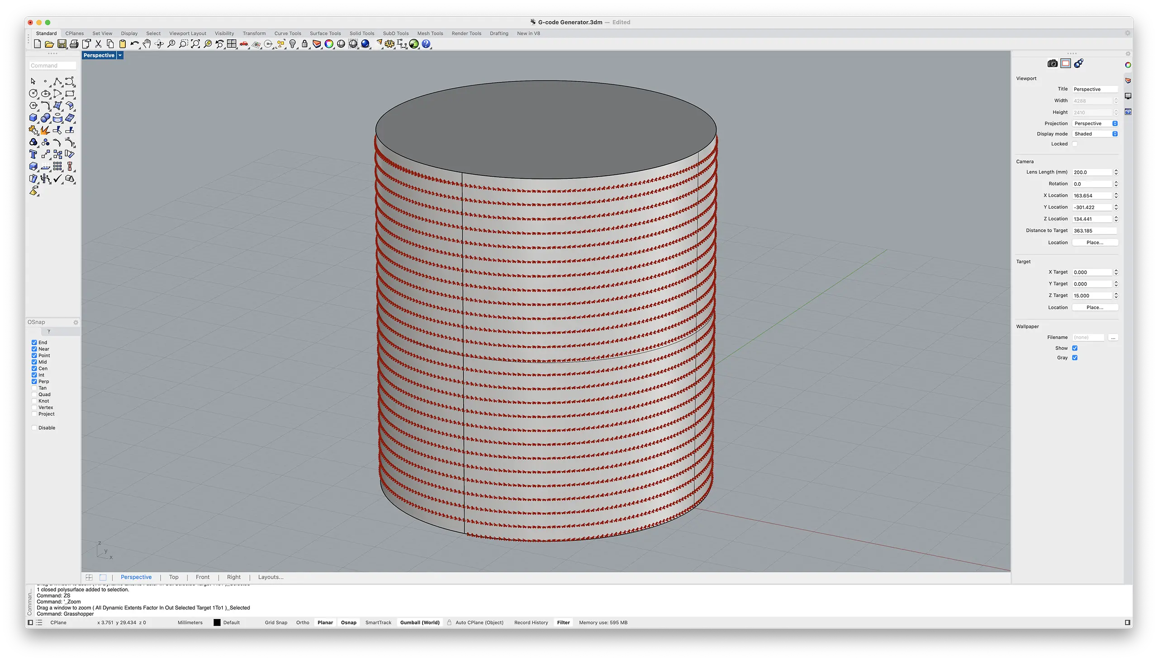
Task: Click the Command input field
Action: click(x=53, y=66)
